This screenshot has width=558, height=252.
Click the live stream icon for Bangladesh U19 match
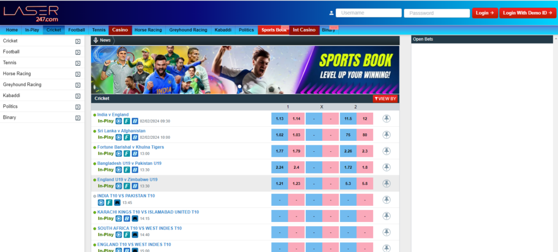119,170
